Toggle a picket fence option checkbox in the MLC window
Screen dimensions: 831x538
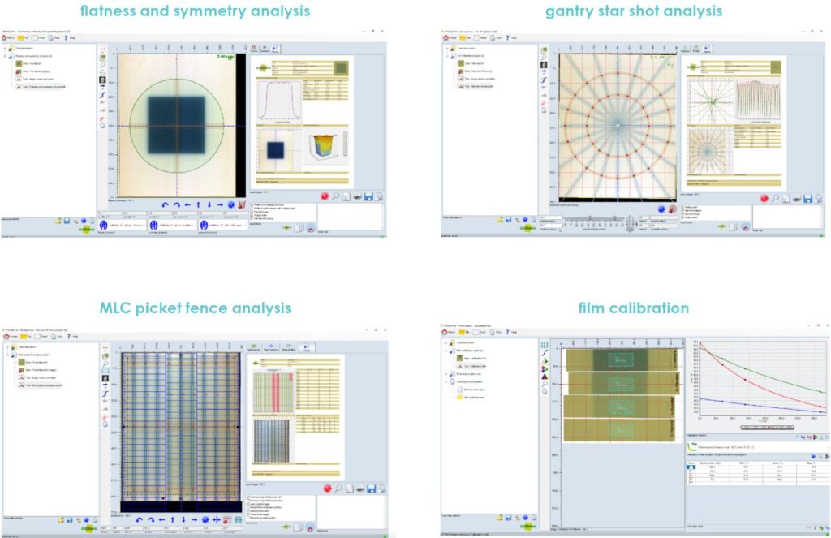coord(249,497)
